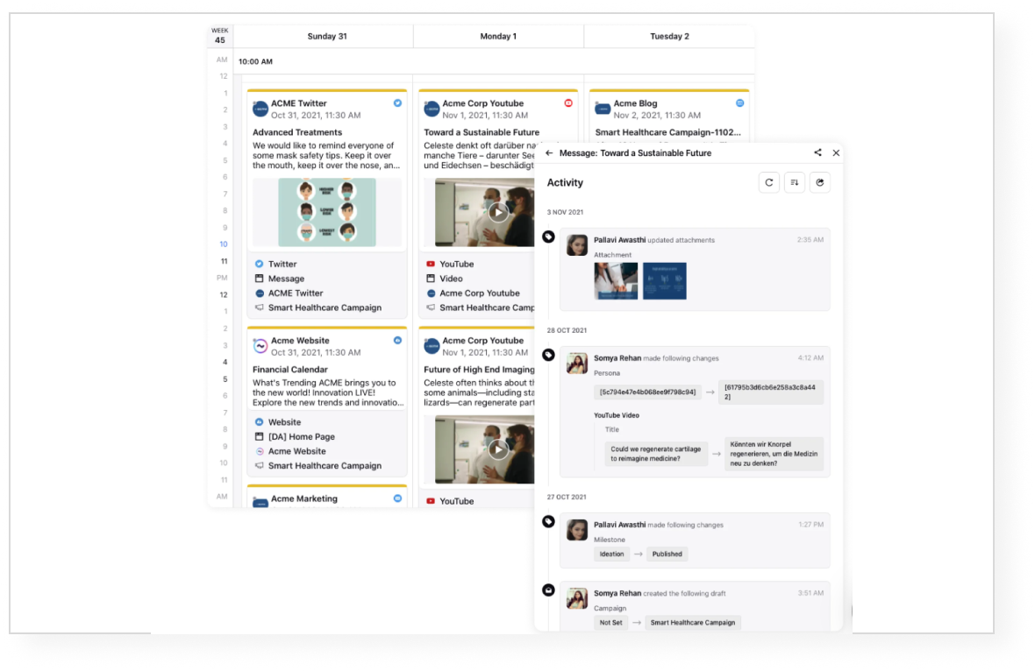1035x671 pixels.
Task: Refresh the Activity feed
Action: [769, 182]
